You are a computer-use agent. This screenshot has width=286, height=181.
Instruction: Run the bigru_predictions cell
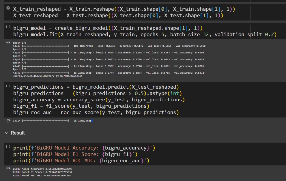8,86
